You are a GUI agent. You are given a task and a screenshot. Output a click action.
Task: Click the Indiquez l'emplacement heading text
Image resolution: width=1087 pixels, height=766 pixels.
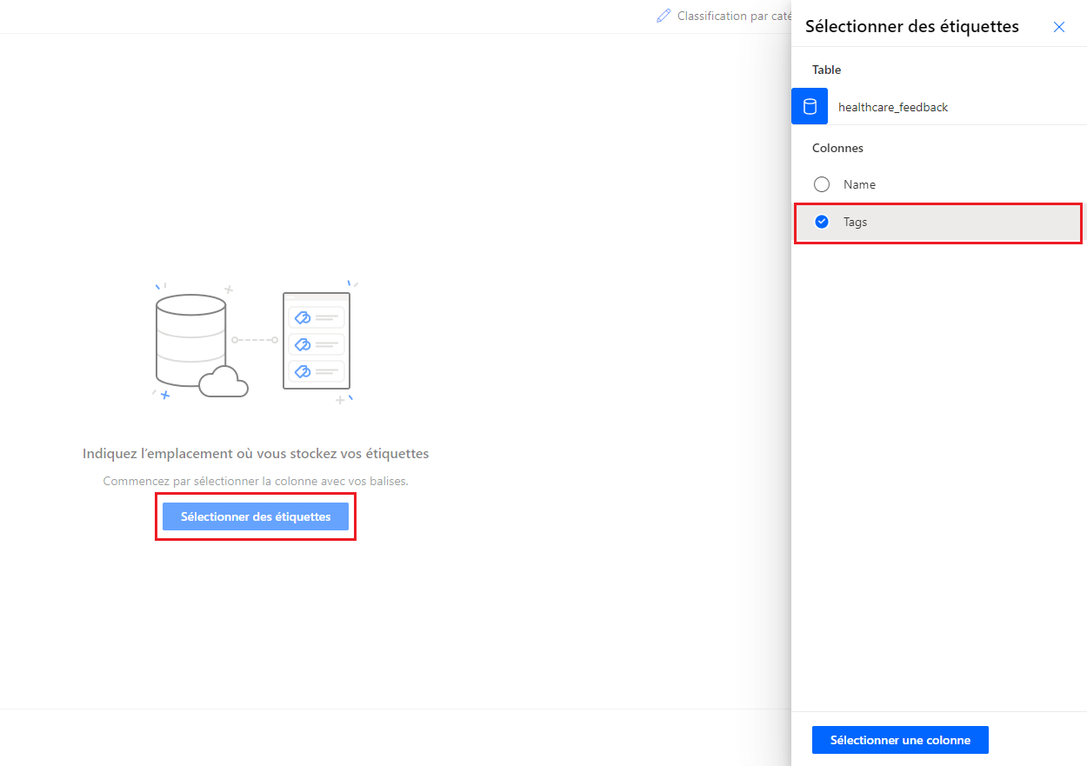pyautogui.click(x=256, y=453)
